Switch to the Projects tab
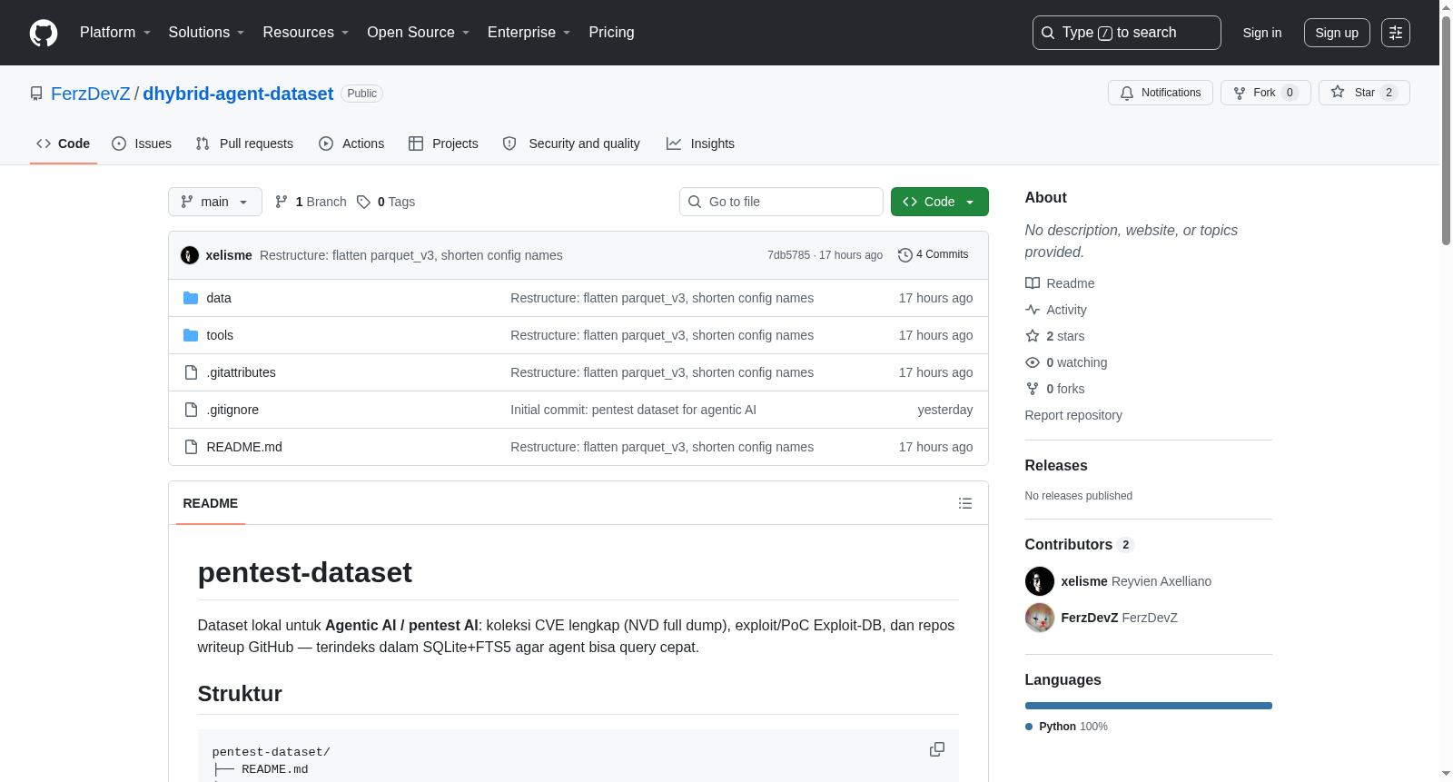 click(443, 144)
